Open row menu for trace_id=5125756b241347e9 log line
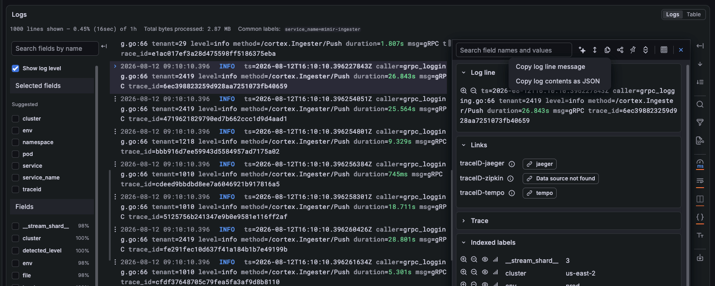The image size is (715, 286). tap(115, 197)
